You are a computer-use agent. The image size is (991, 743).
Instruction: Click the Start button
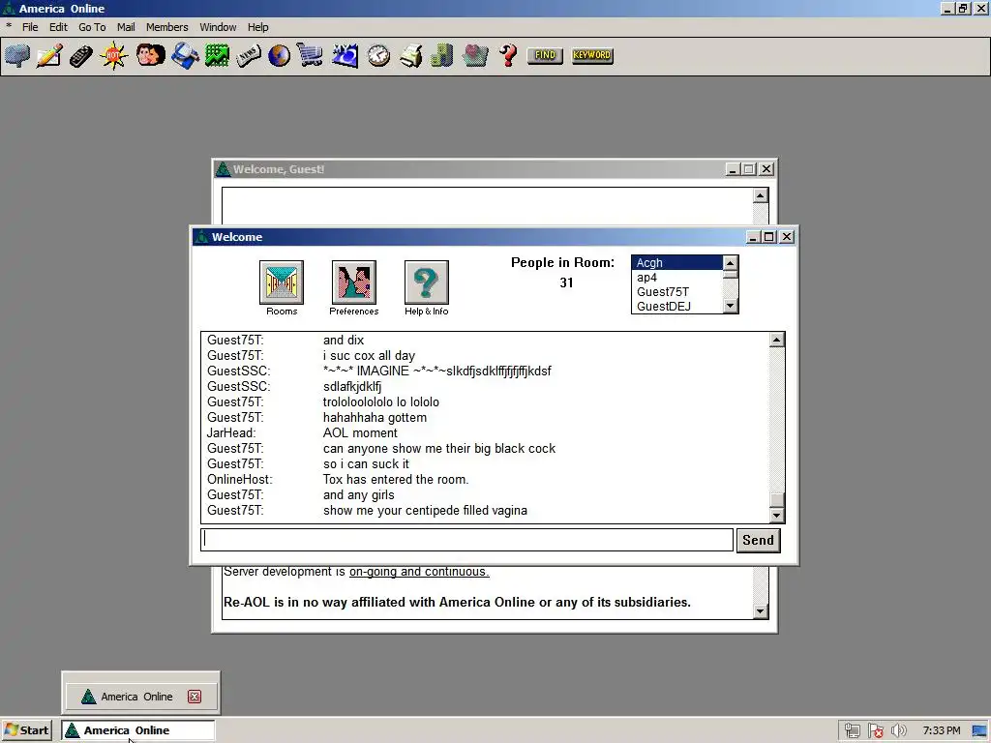point(26,730)
